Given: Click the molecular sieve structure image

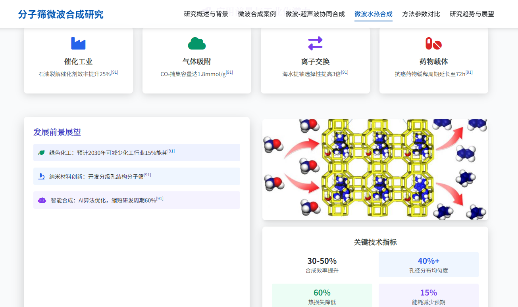Looking at the screenshot, I should pyautogui.click(x=375, y=169).
